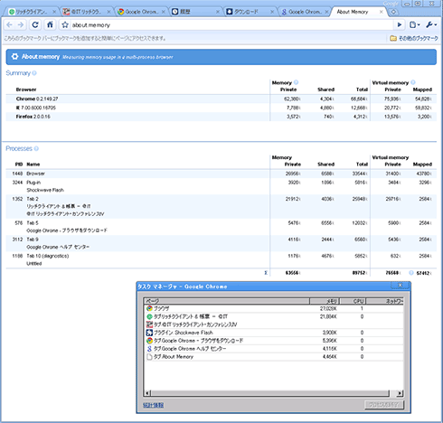Image resolution: width=443 pixels, height=423 pixels.
Task: Click Task Manager horizontal scrollbar left arrow
Action: pos(147,393)
